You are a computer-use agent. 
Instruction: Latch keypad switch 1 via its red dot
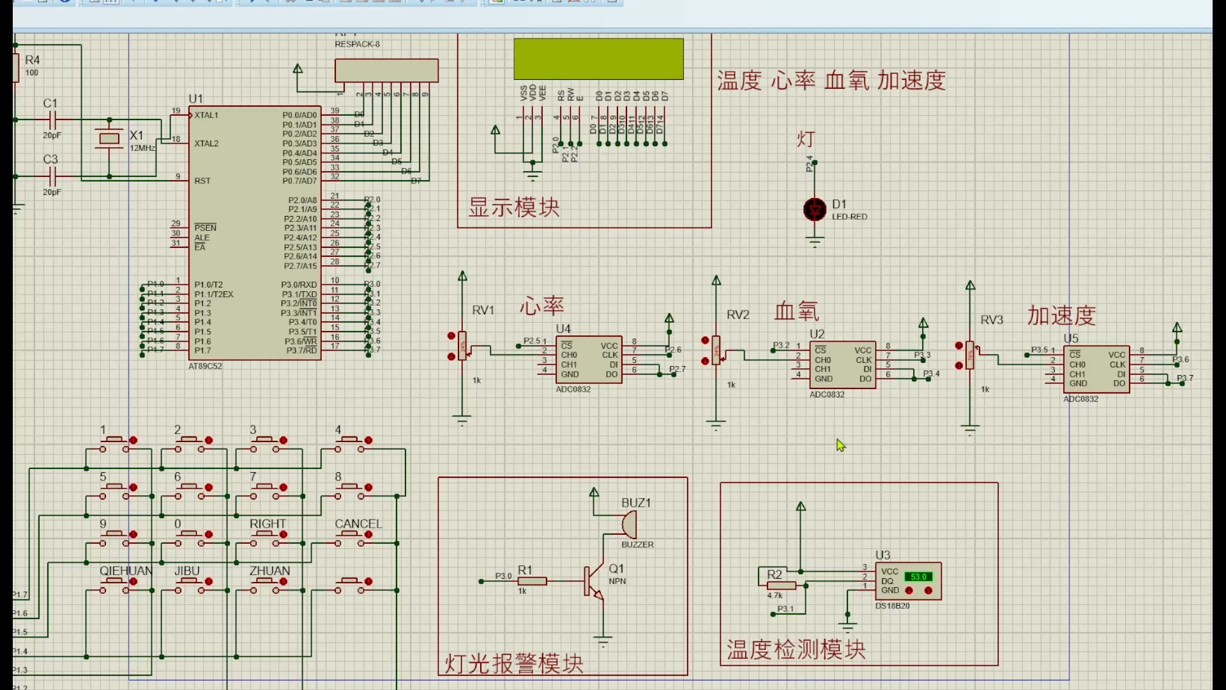pos(133,440)
